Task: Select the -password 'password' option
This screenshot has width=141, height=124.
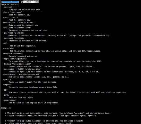Action: [x=14, y=33]
